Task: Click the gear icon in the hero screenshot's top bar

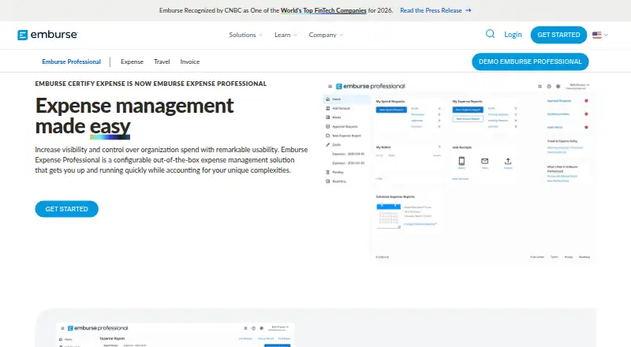Action: coord(558,86)
